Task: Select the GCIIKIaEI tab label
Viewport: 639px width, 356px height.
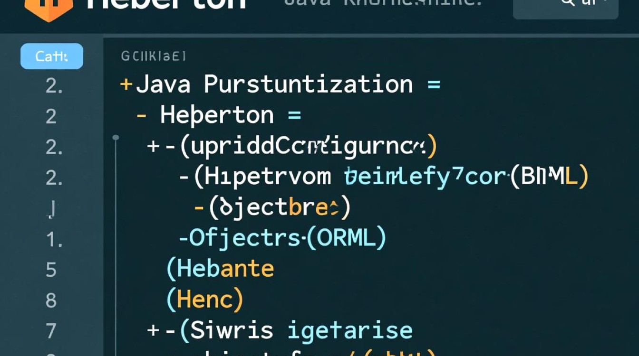Action: [153, 56]
